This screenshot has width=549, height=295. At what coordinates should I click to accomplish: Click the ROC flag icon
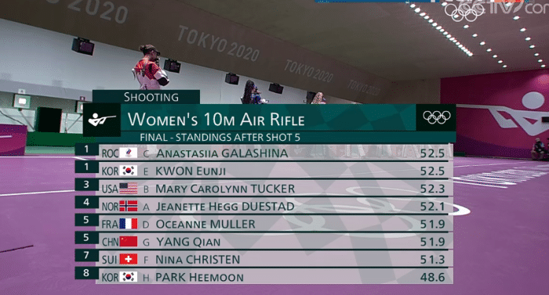128,153
